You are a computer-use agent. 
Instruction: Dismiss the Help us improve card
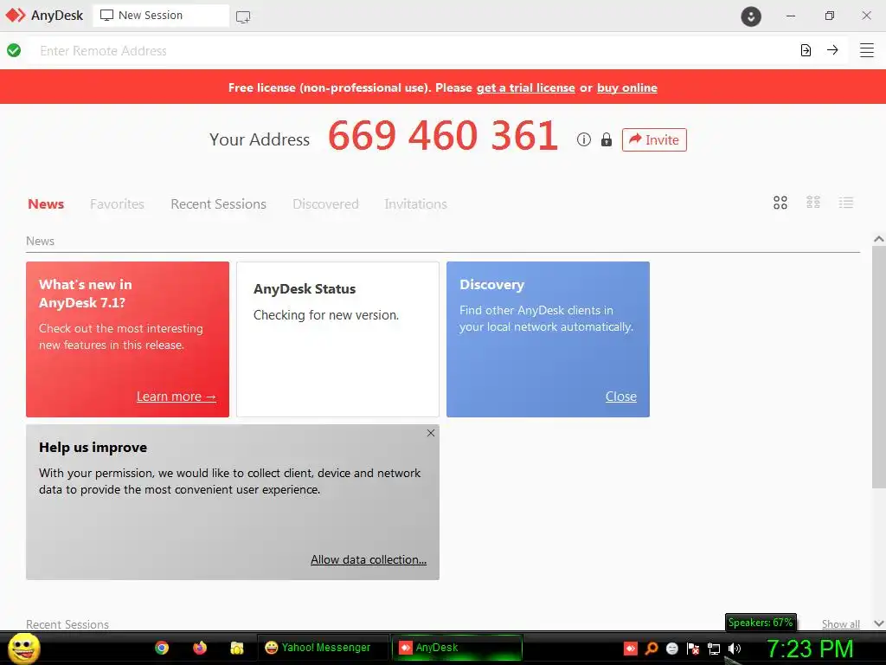pos(431,433)
